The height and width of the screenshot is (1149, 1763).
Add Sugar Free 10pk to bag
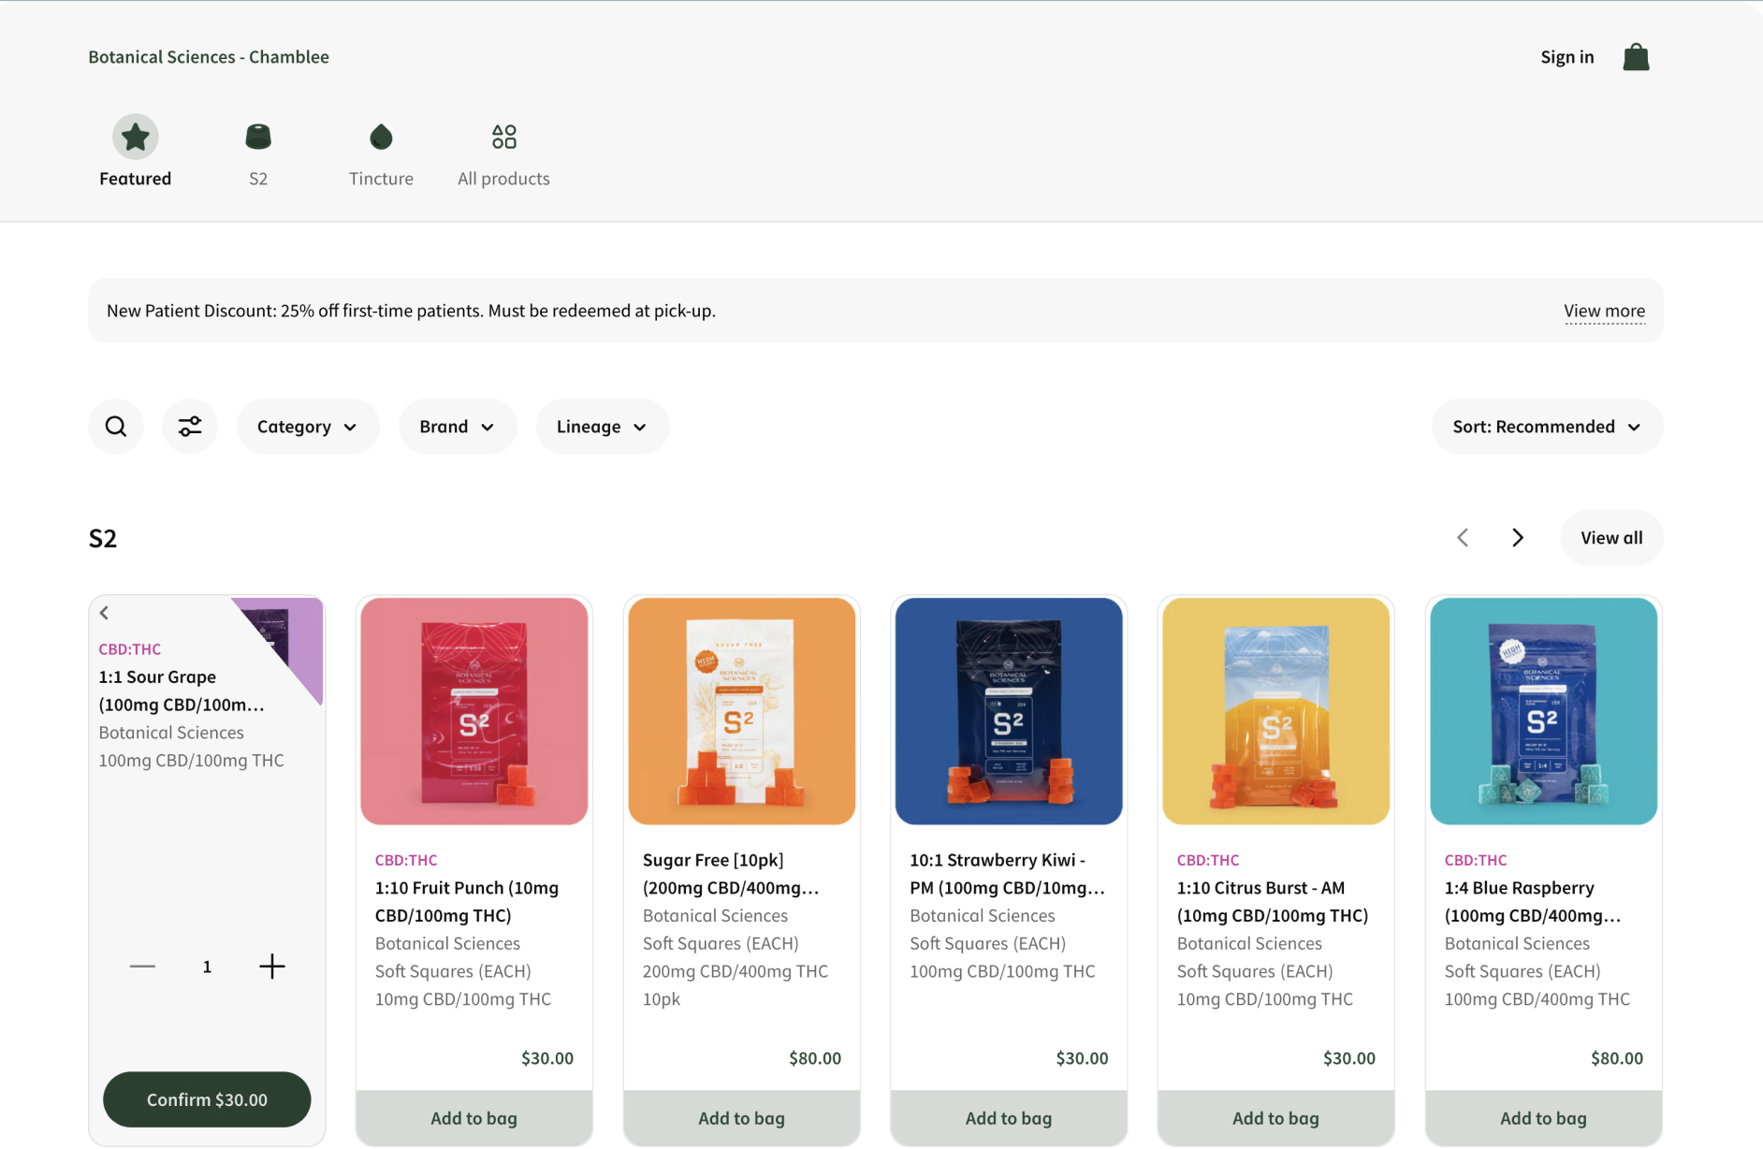pos(742,1118)
